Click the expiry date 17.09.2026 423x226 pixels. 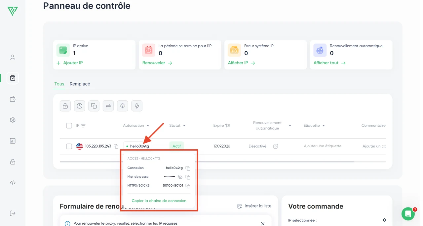click(x=222, y=146)
